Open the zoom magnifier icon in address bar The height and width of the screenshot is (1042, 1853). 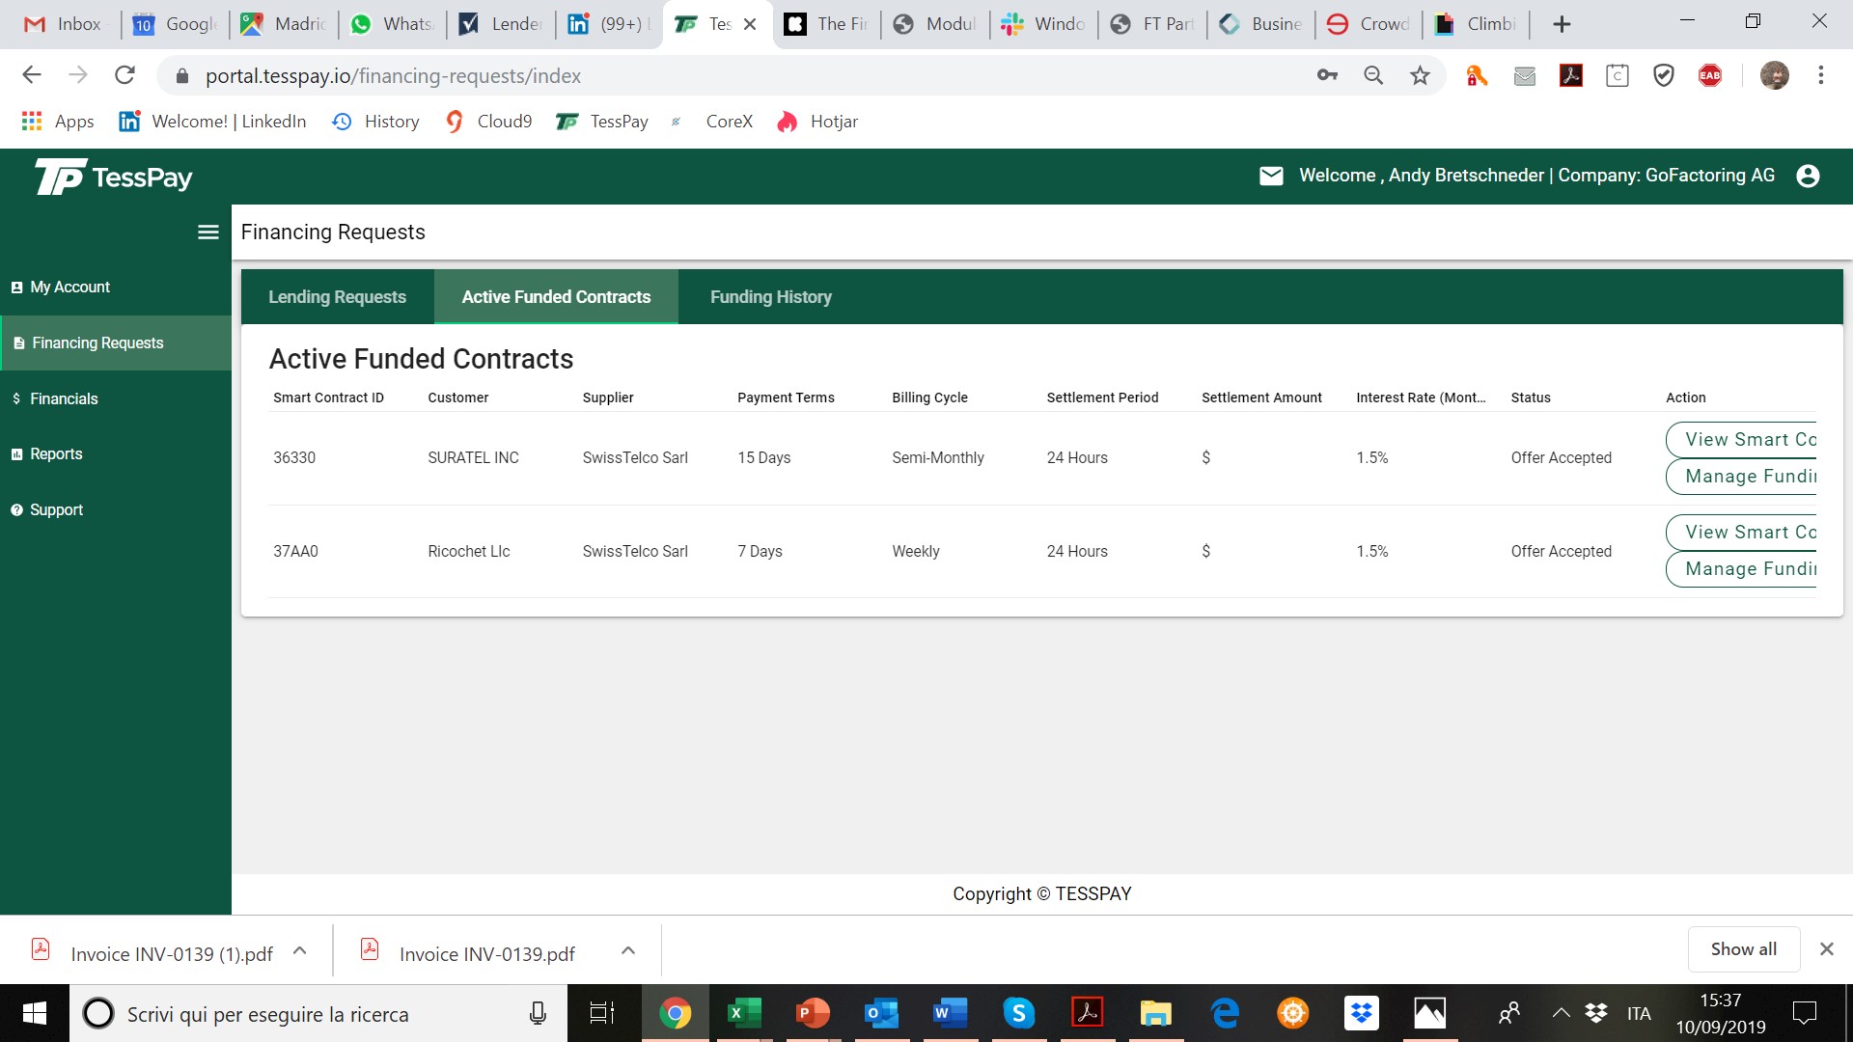click(1373, 75)
